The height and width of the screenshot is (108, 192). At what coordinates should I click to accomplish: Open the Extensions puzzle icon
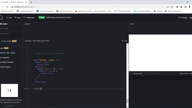click(x=181, y=7)
